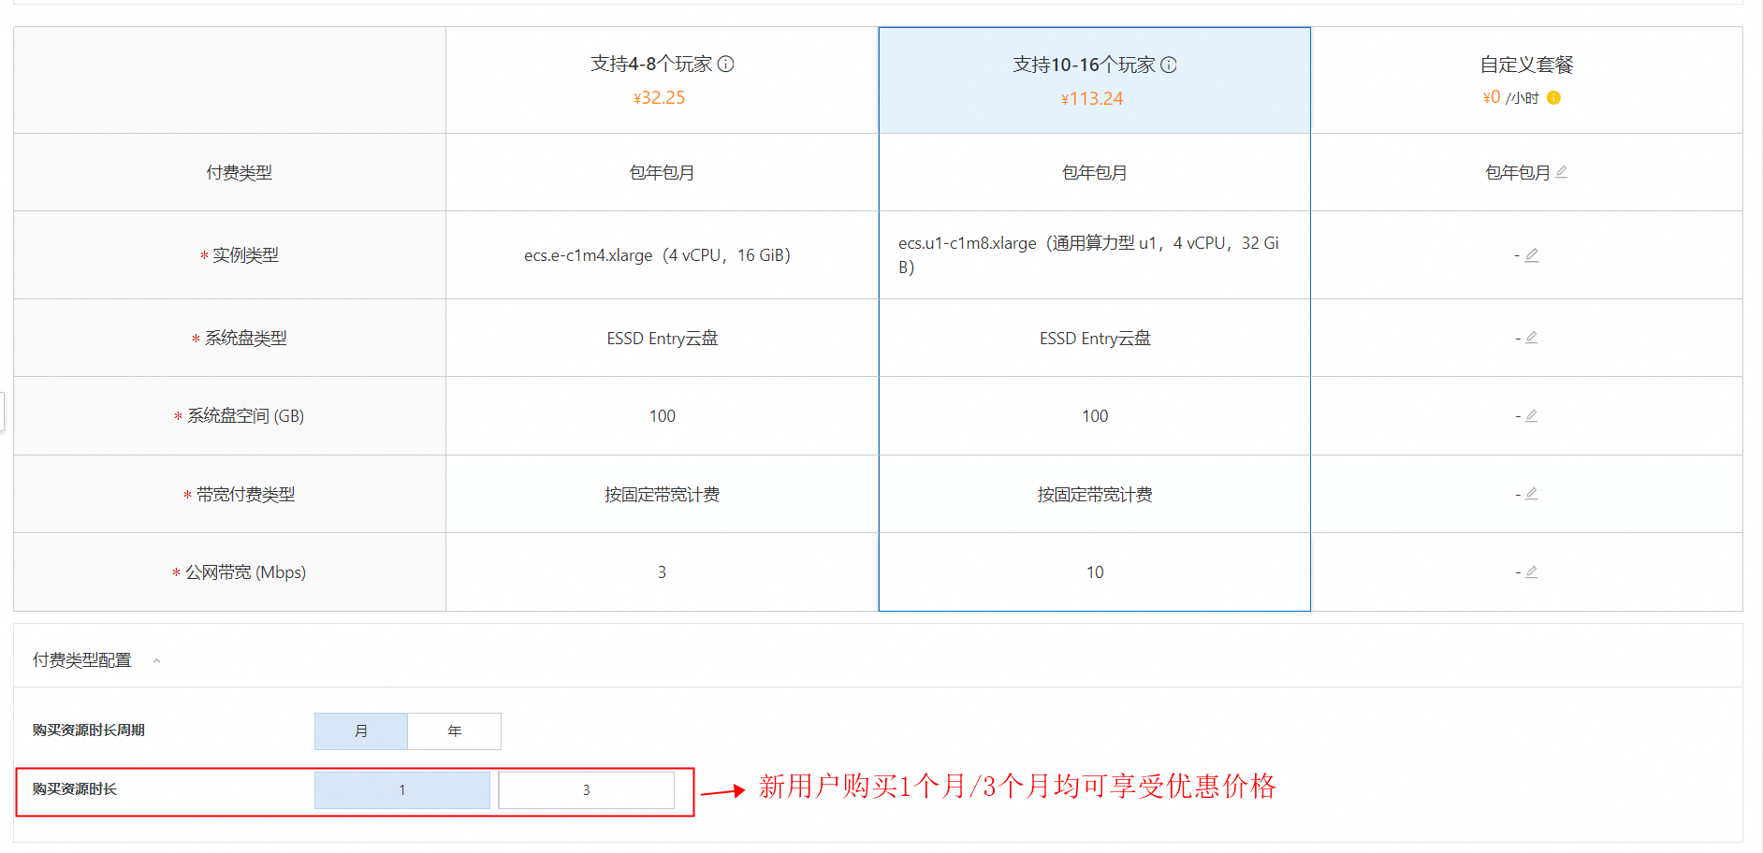
Task: Edit 付费类型 pencil in 自定义套餐 column
Action: [1562, 171]
